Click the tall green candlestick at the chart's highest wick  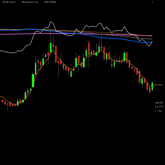pyautogui.click(x=51, y=48)
